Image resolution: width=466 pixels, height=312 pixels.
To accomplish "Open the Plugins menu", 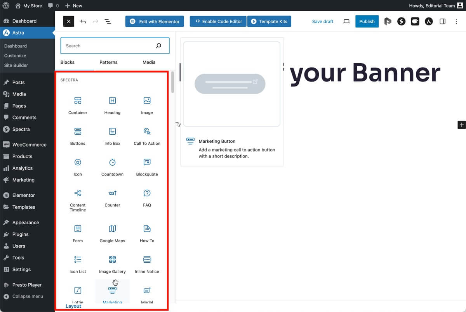I will [x=27, y=234].
